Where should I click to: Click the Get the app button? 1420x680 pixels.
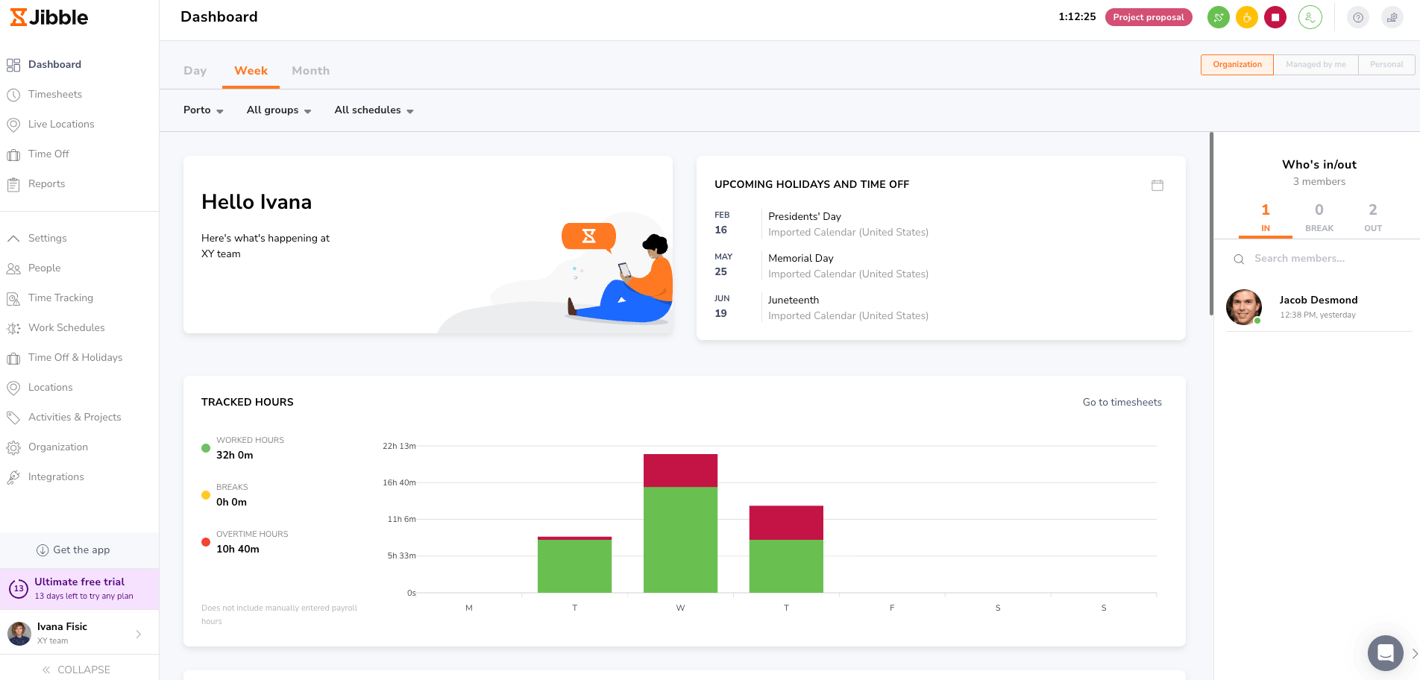pos(74,550)
